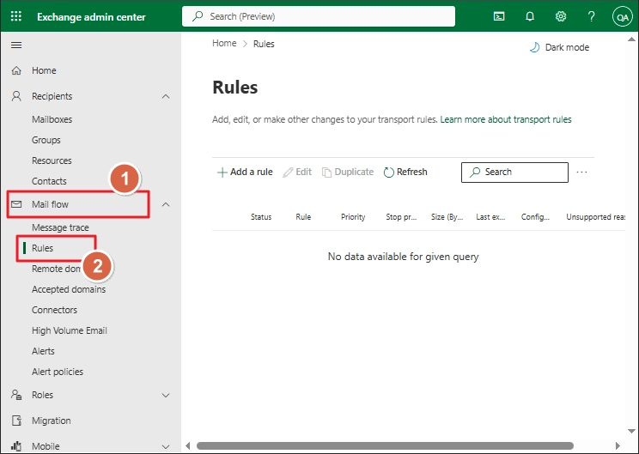Click the Stop pr... column header
The height and width of the screenshot is (454, 639).
pyautogui.click(x=401, y=217)
